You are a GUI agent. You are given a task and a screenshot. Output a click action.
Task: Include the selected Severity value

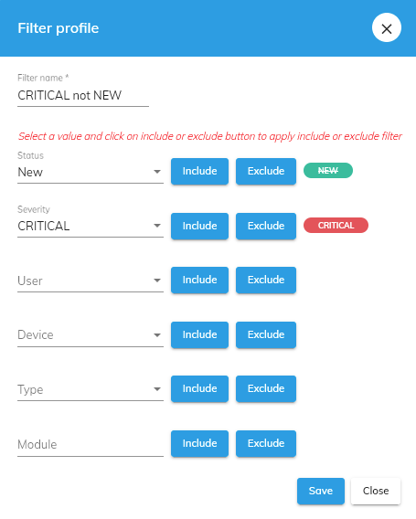pos(199,226)
